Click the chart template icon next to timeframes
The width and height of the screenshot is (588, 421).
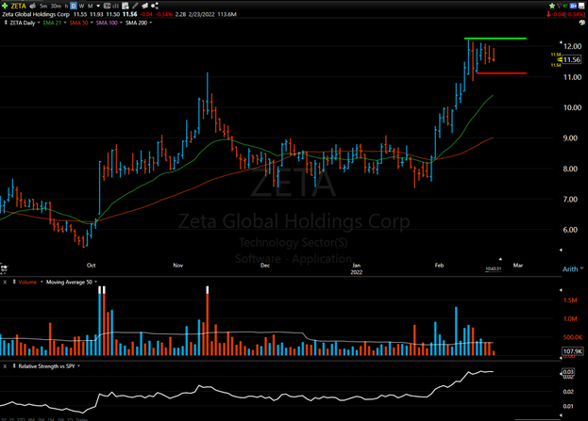(108, 6)
